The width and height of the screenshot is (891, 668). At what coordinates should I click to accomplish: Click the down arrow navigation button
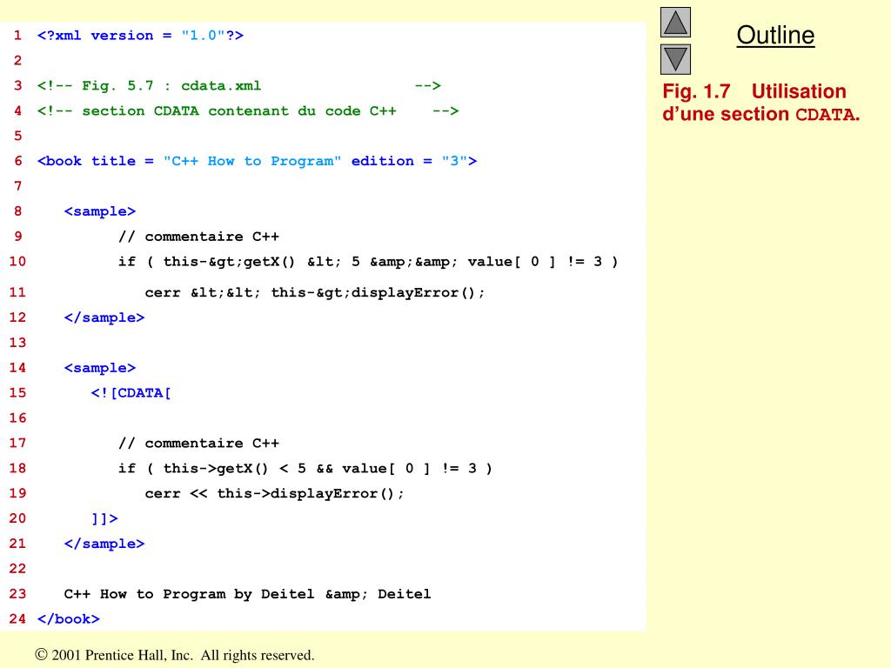coord(675,59)
